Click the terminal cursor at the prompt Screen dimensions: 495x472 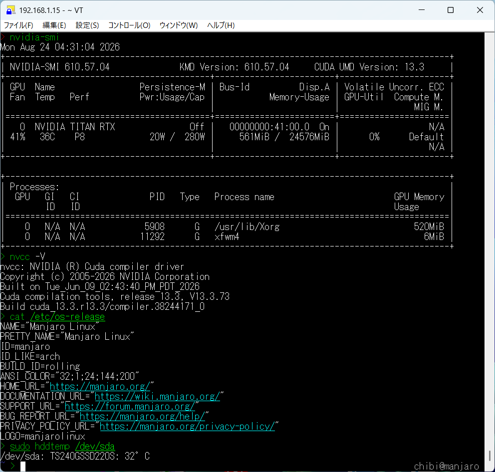pyautogui.click(x=23, y=467)
